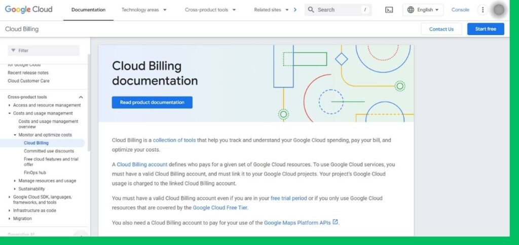Viewport: 519px width, 245px height.
Task: Click Read product documentation button
Action: (152, 102)
